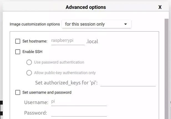Click into the Password input field
Viewport: 171px width, 119px height.
(x=79, y=113)
